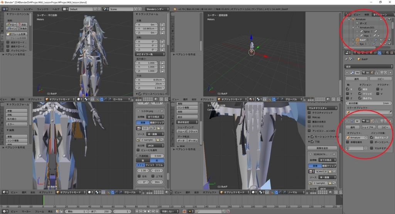Click add image (画像を追加) button
The width and height of the screenshot is (395, 214).
click(x=322, y=148)
